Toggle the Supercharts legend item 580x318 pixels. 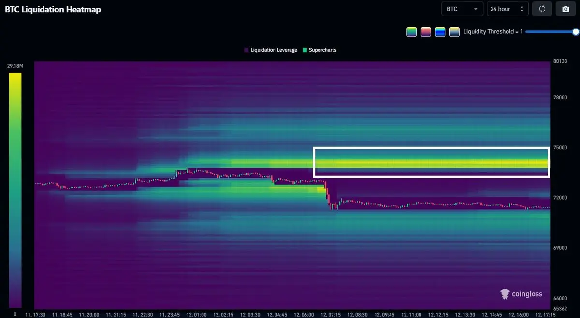coord(319,50)
